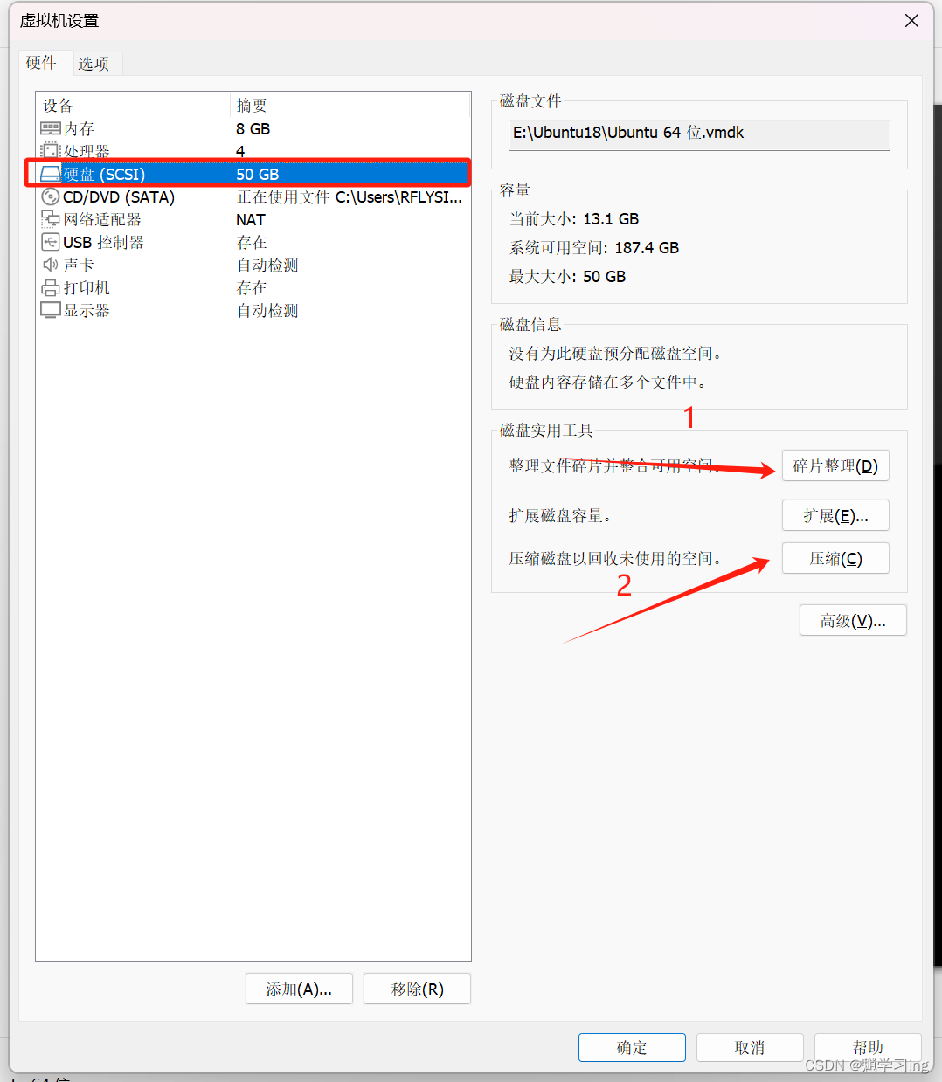The height and width of the screenshot is (1082, 942).
Task: Select the 内存 row label
Action: [x=79, y=128]
